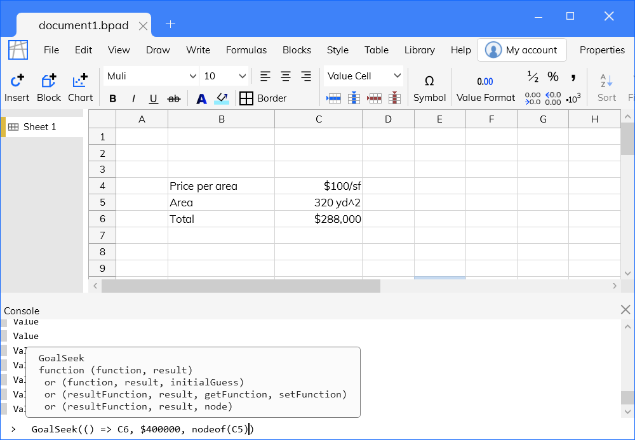Viewport: 635px width, 440px height.
Task: Open the Symbol omega picker
Action: [429, 88]
